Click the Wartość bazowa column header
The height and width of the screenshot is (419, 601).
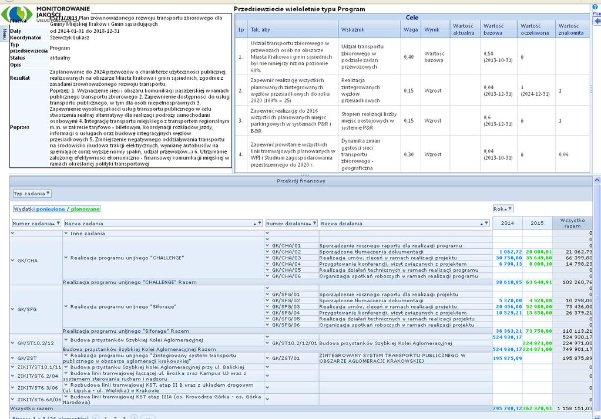[499, 29]
